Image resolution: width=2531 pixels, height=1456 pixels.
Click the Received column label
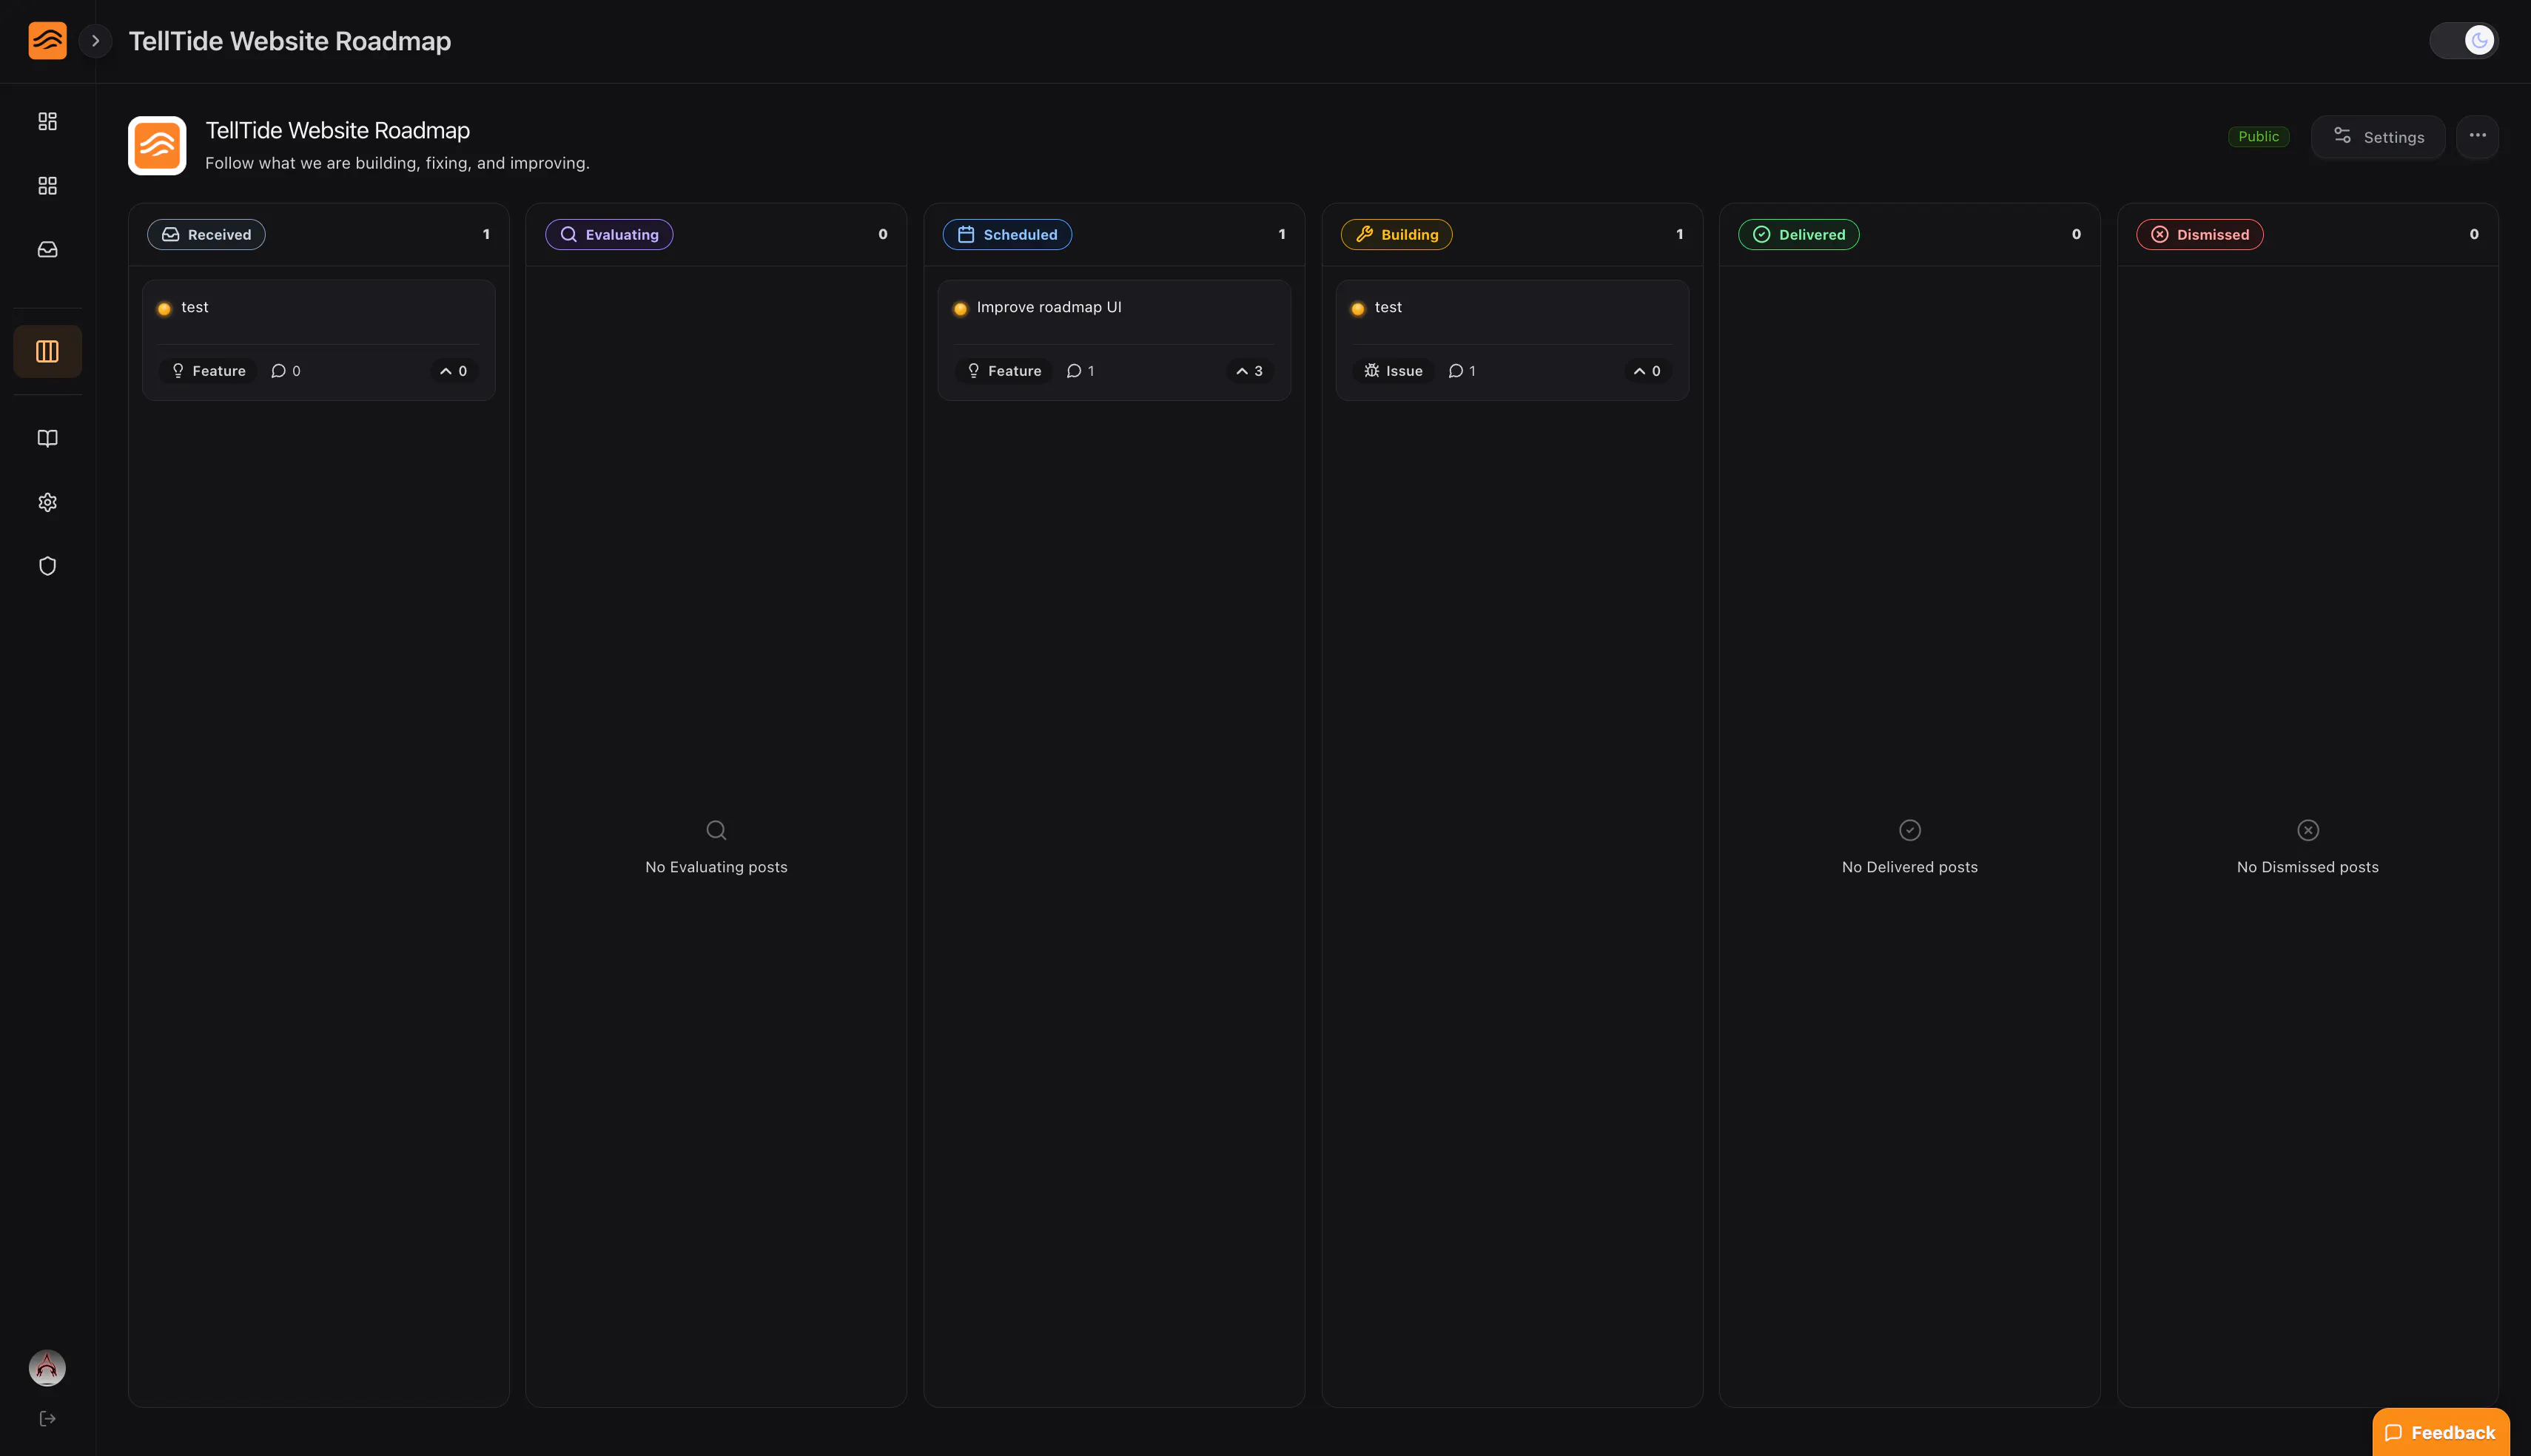(x=206, y=234)
